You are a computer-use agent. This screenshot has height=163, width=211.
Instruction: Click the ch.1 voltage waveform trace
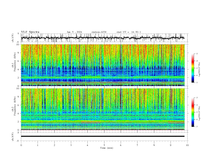[x=103, y=38]
